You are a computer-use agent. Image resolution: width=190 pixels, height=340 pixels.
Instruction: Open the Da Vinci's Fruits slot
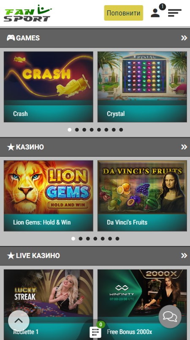(x=142, y=196)
